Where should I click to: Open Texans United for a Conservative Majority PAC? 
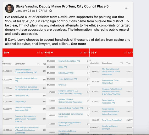pyautogui.click(x=26, y=71)
